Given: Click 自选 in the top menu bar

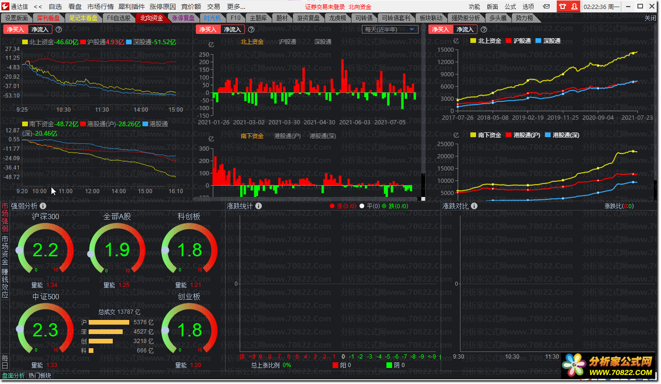Looking at the screenshot, I should [55, 7].
